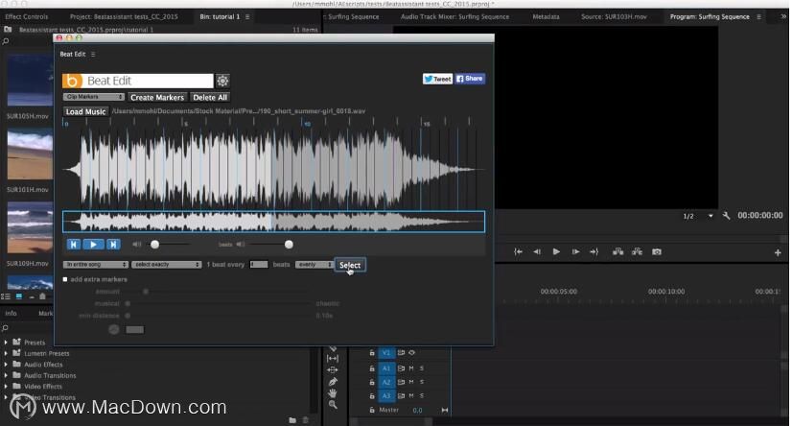The image size is (792, 426).
Task: Click the Load Music button
Action: 86,111
